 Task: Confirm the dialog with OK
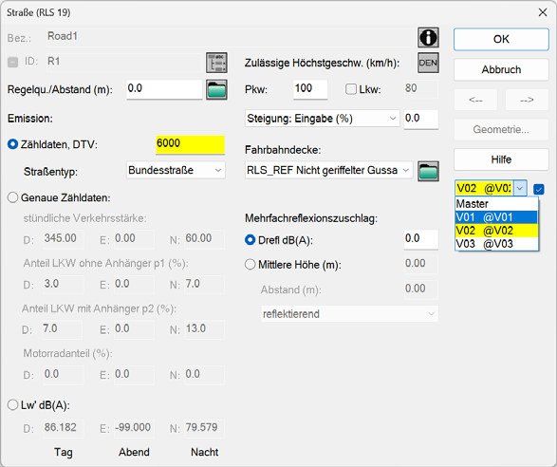pos(501,39)
